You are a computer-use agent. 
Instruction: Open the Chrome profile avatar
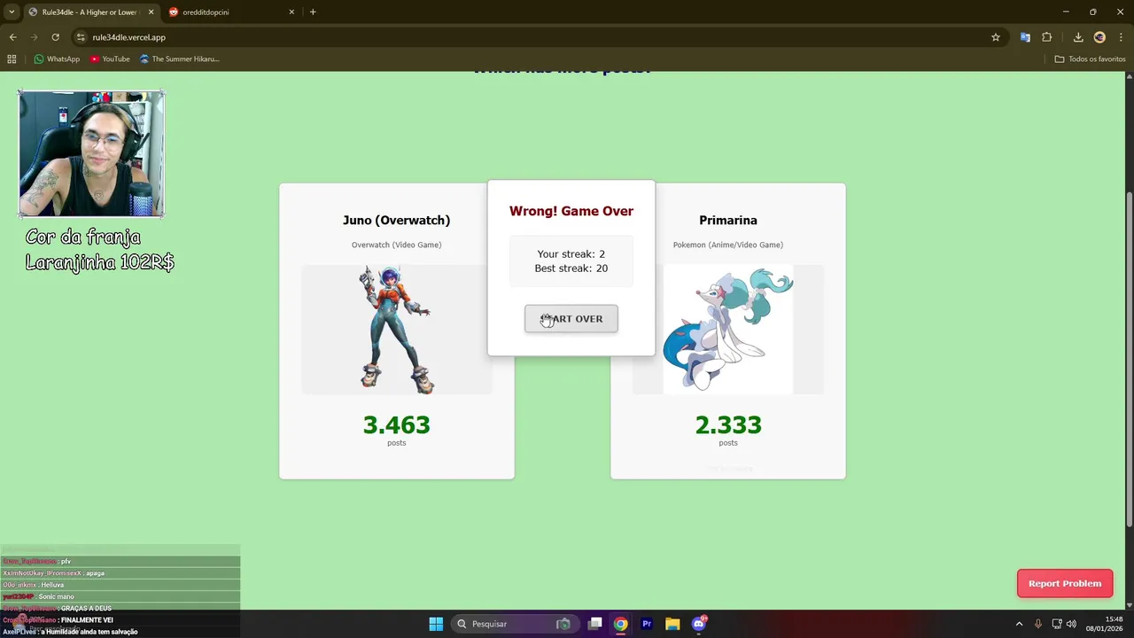[x=1099, y=37]
